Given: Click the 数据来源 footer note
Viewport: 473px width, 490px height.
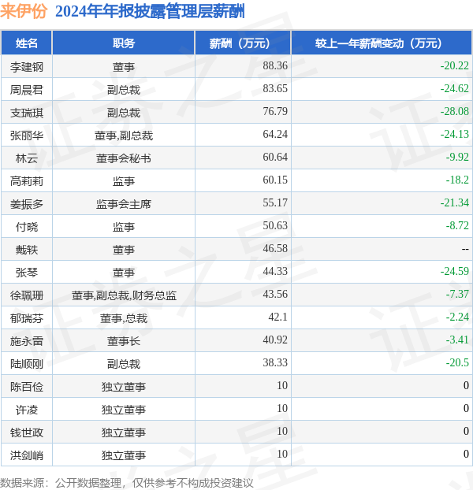Looking at the screenshot, I should coord(127,483).
